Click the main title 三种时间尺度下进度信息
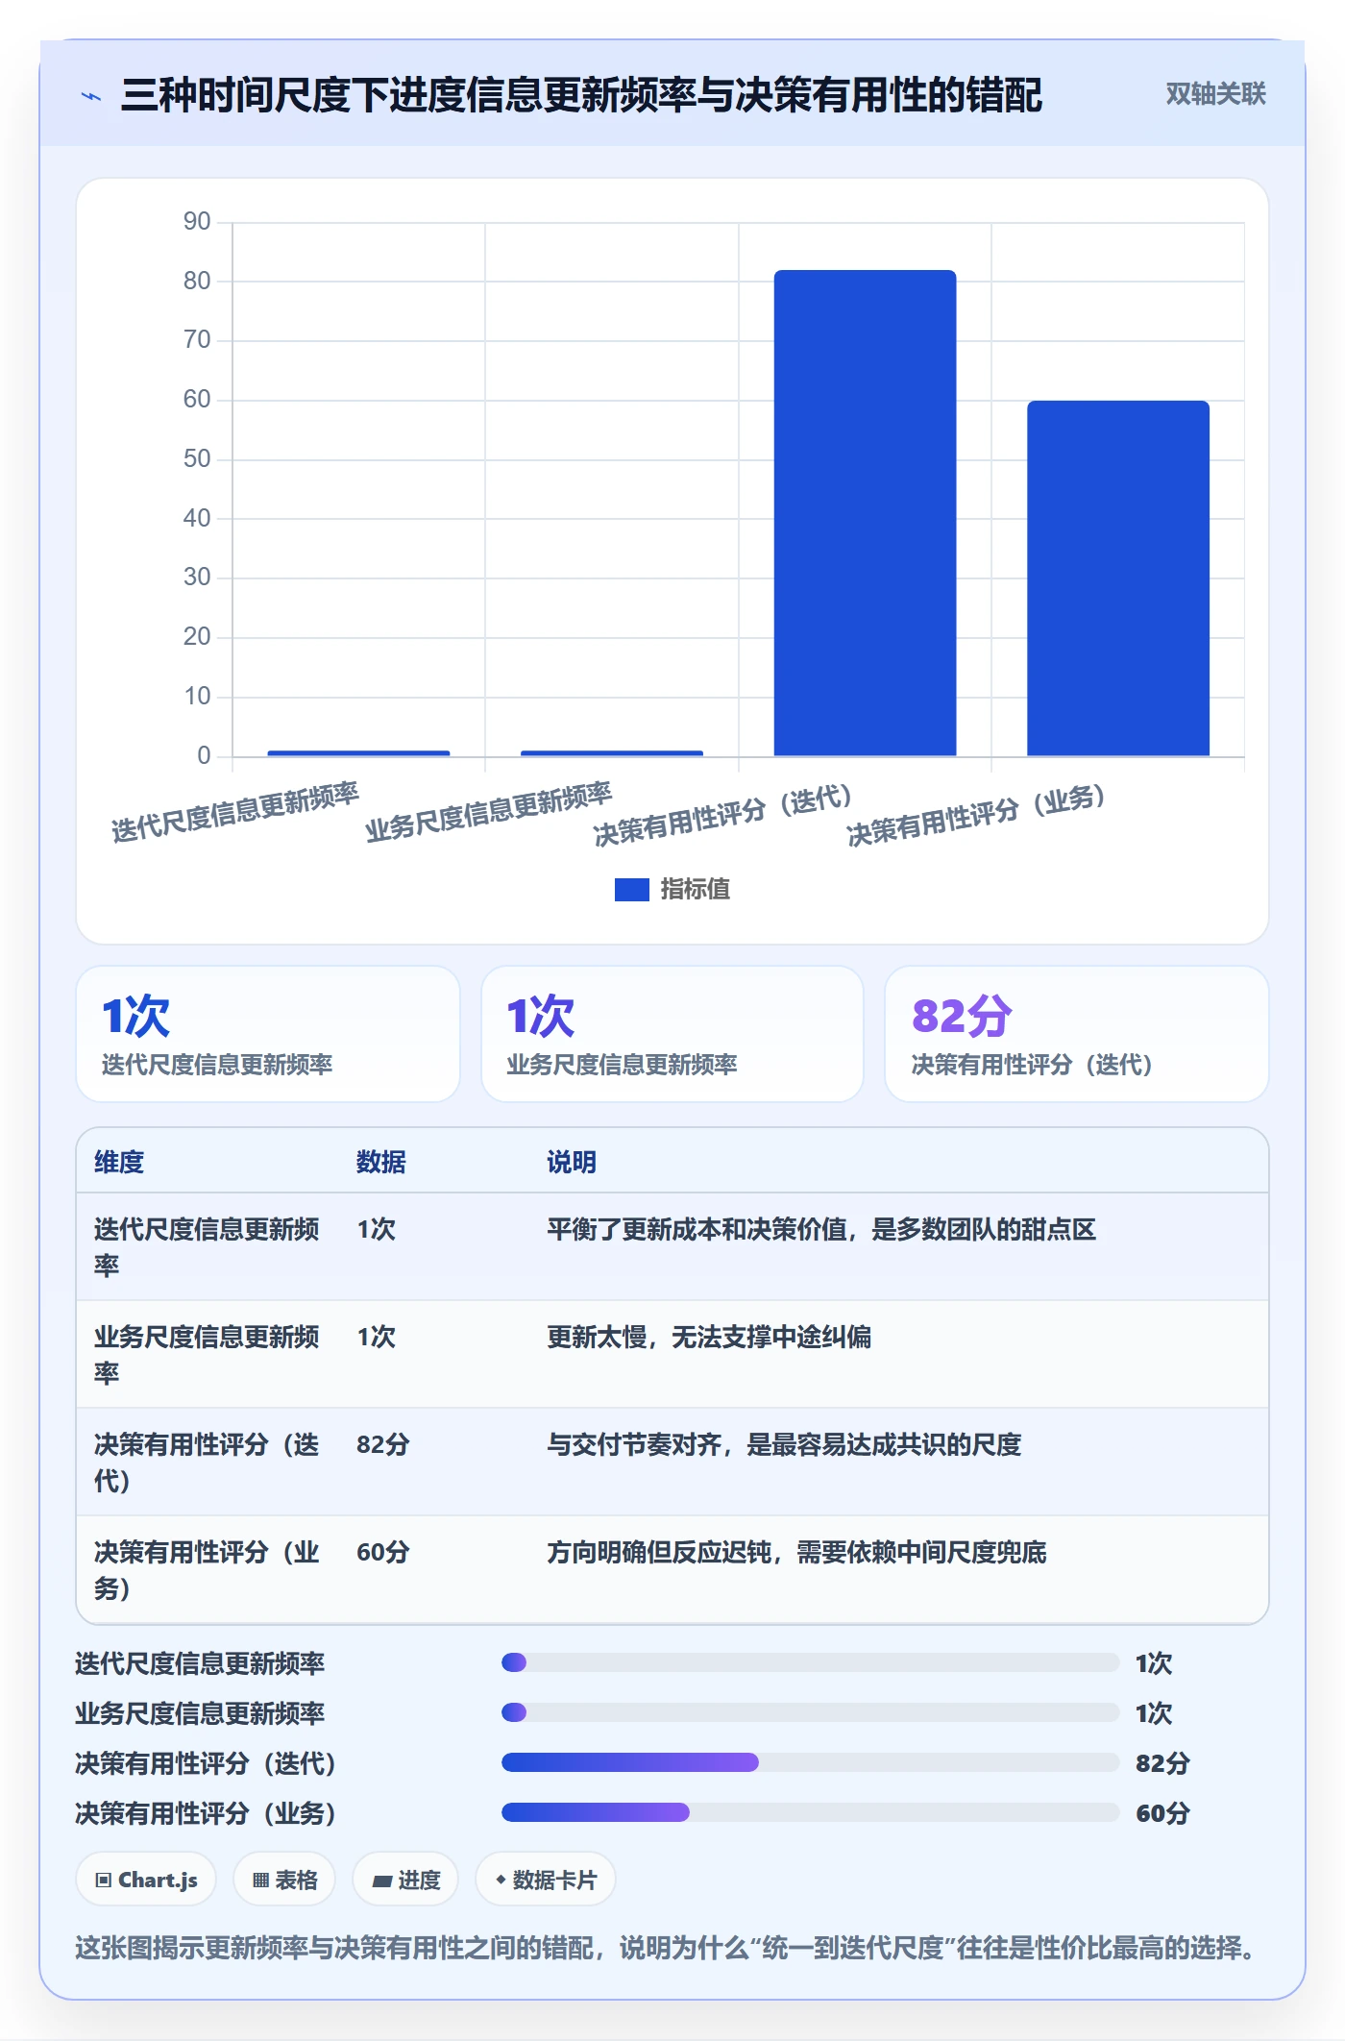The height and width of the screenshot is (2041, 1345). pyautogui.click(x=581, y=95)
